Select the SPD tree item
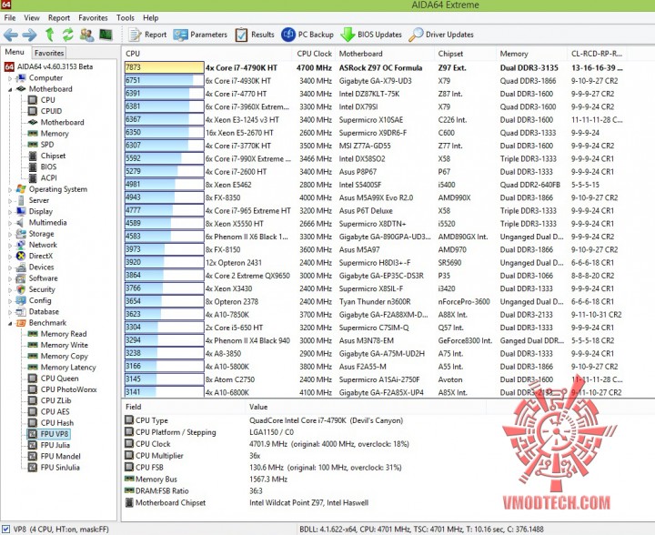655x535 pixels. 47,145
